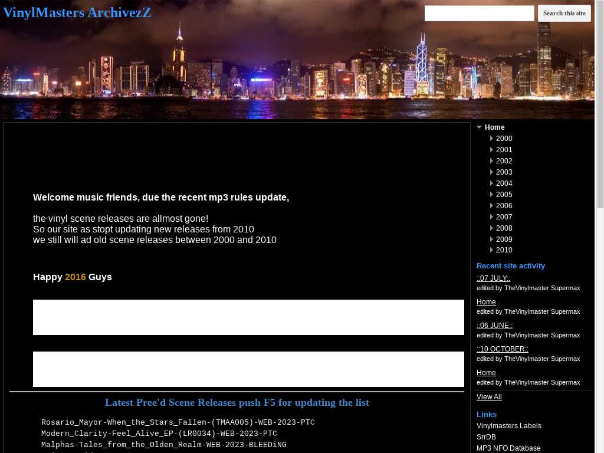The width and height of the screenshot is (604, 453).
Task: Expand the 2003 disclosure triangle
Action: [491, 172]
